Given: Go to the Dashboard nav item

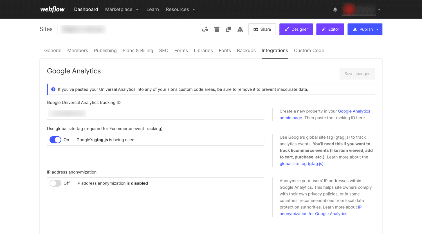Looking at the screenshot, I should (86, 9).
